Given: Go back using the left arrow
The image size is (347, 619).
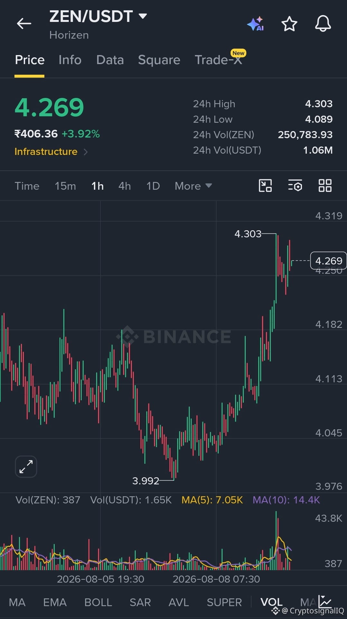Looking at the screenshot, I should [24, 24].
